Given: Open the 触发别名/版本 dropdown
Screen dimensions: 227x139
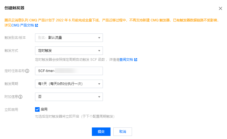Looking at the screenshot, I should (x=69, y=38).
